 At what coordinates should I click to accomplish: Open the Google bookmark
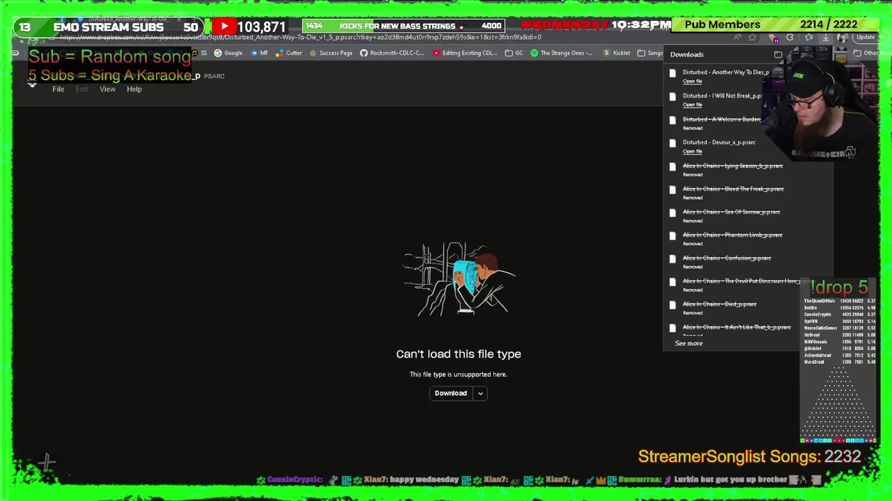(228, 53)
